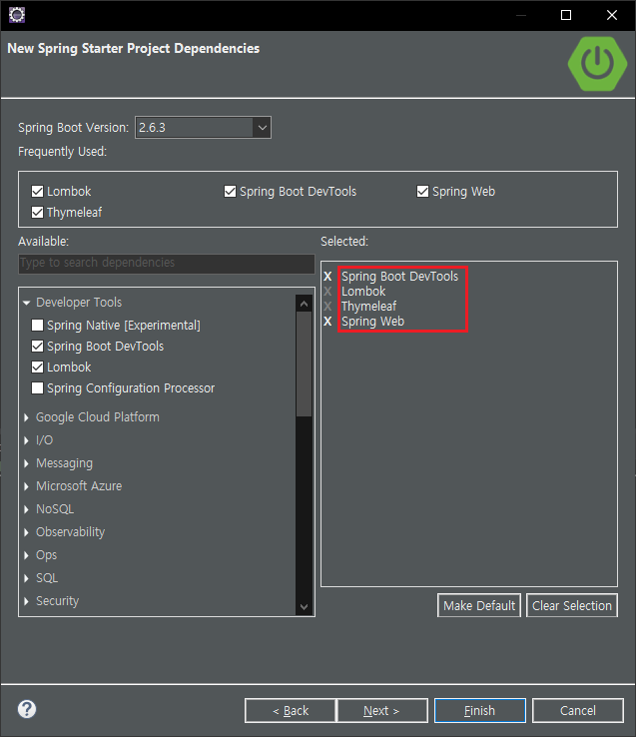Click the Eclipse icon in the title bar
This screenshot has height=737, width=636.
pyautogui.click(x=17, y=15)
